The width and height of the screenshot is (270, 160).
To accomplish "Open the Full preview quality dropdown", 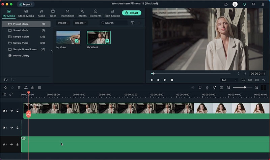I will pos(229,80).
